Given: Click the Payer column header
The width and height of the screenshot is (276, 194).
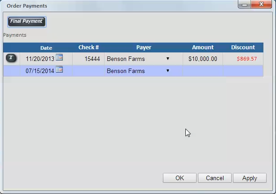Looking at the screenshot, I should (144, 47).
